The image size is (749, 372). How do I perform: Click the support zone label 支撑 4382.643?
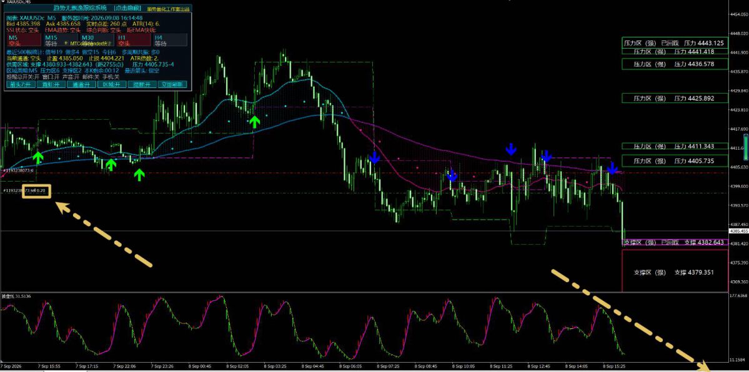click(x=675, y=242)
